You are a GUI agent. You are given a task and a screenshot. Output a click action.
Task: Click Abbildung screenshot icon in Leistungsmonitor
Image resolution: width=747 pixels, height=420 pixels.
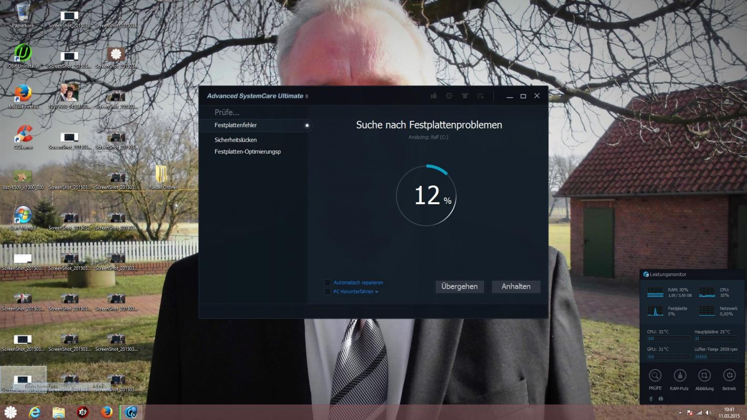pyautogui.click(x=704, y=375)
